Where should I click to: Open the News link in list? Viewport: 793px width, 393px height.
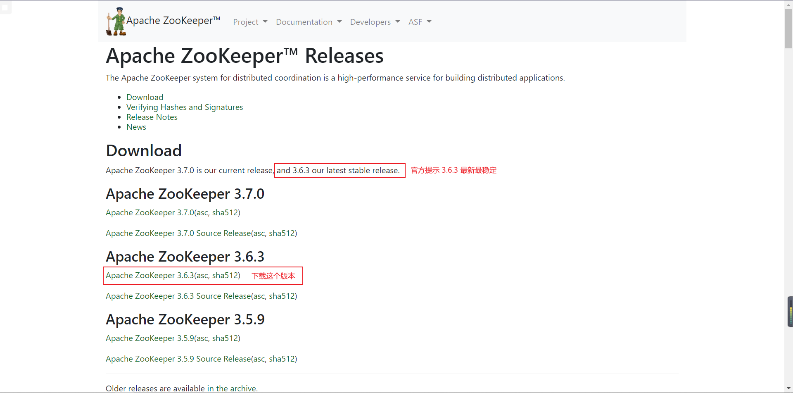click(136, 127)
